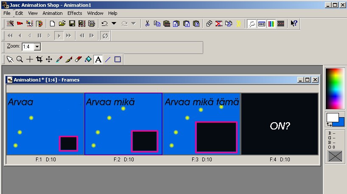The width and height of the screenshot is (347, 194).
Task: Click the paste as new animation icon
Action: pos(167,23)
